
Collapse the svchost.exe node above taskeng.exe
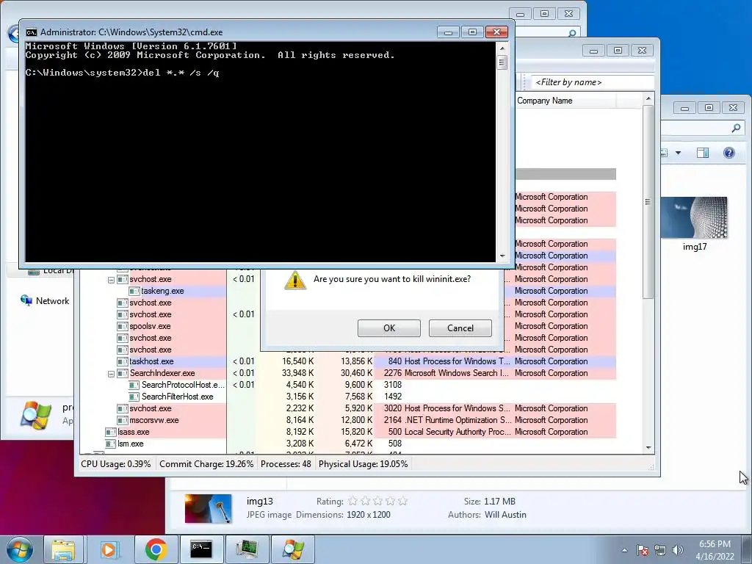(112, 280)
